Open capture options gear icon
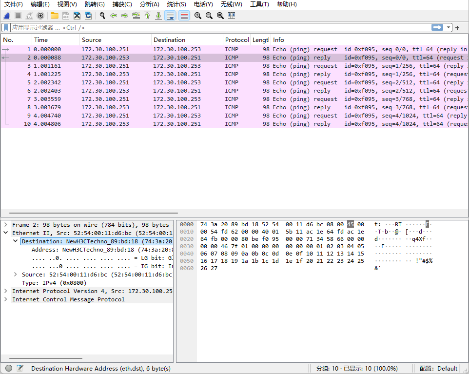Viewport: 469px width, 374px height. tap(40, 16)
